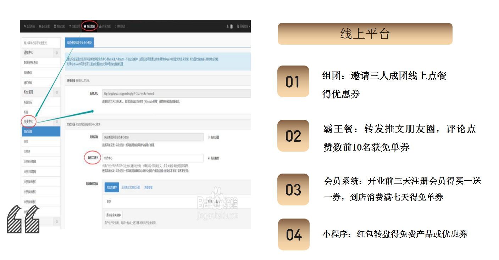
Task: Uncheck the 高级触发 checkbox
Action: point(208,158)
